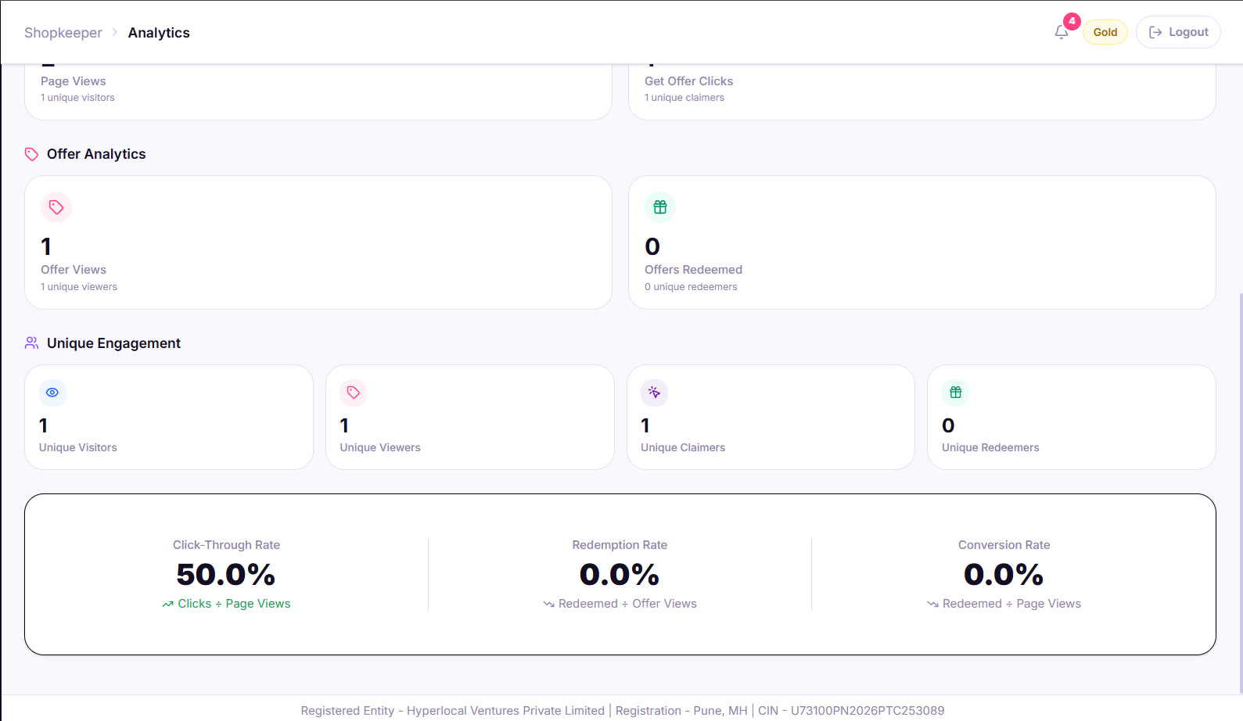1243x721 pixels.
Task: Click the gift icon in Unique Redeemers card
Action: [x=956, y=393]
